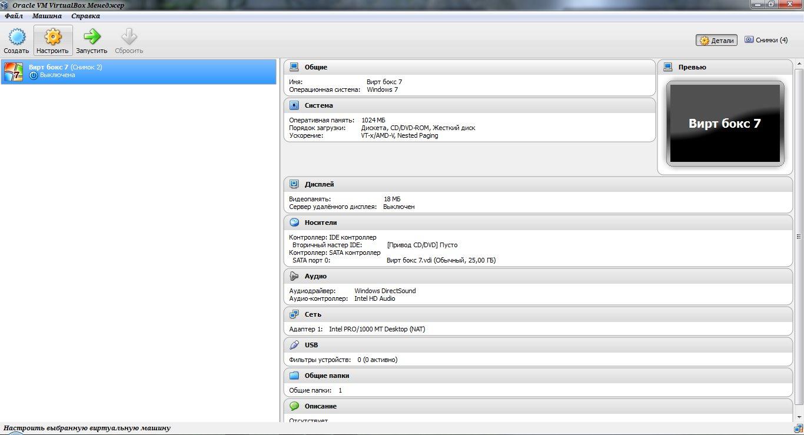This screenshot has width=804, height=435.
Task: Open the Описание section header link
Action: coord(321,406)
